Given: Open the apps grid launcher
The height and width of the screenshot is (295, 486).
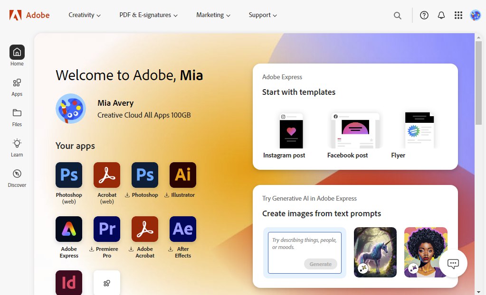Looking at the screenshot, I should 458,15.
